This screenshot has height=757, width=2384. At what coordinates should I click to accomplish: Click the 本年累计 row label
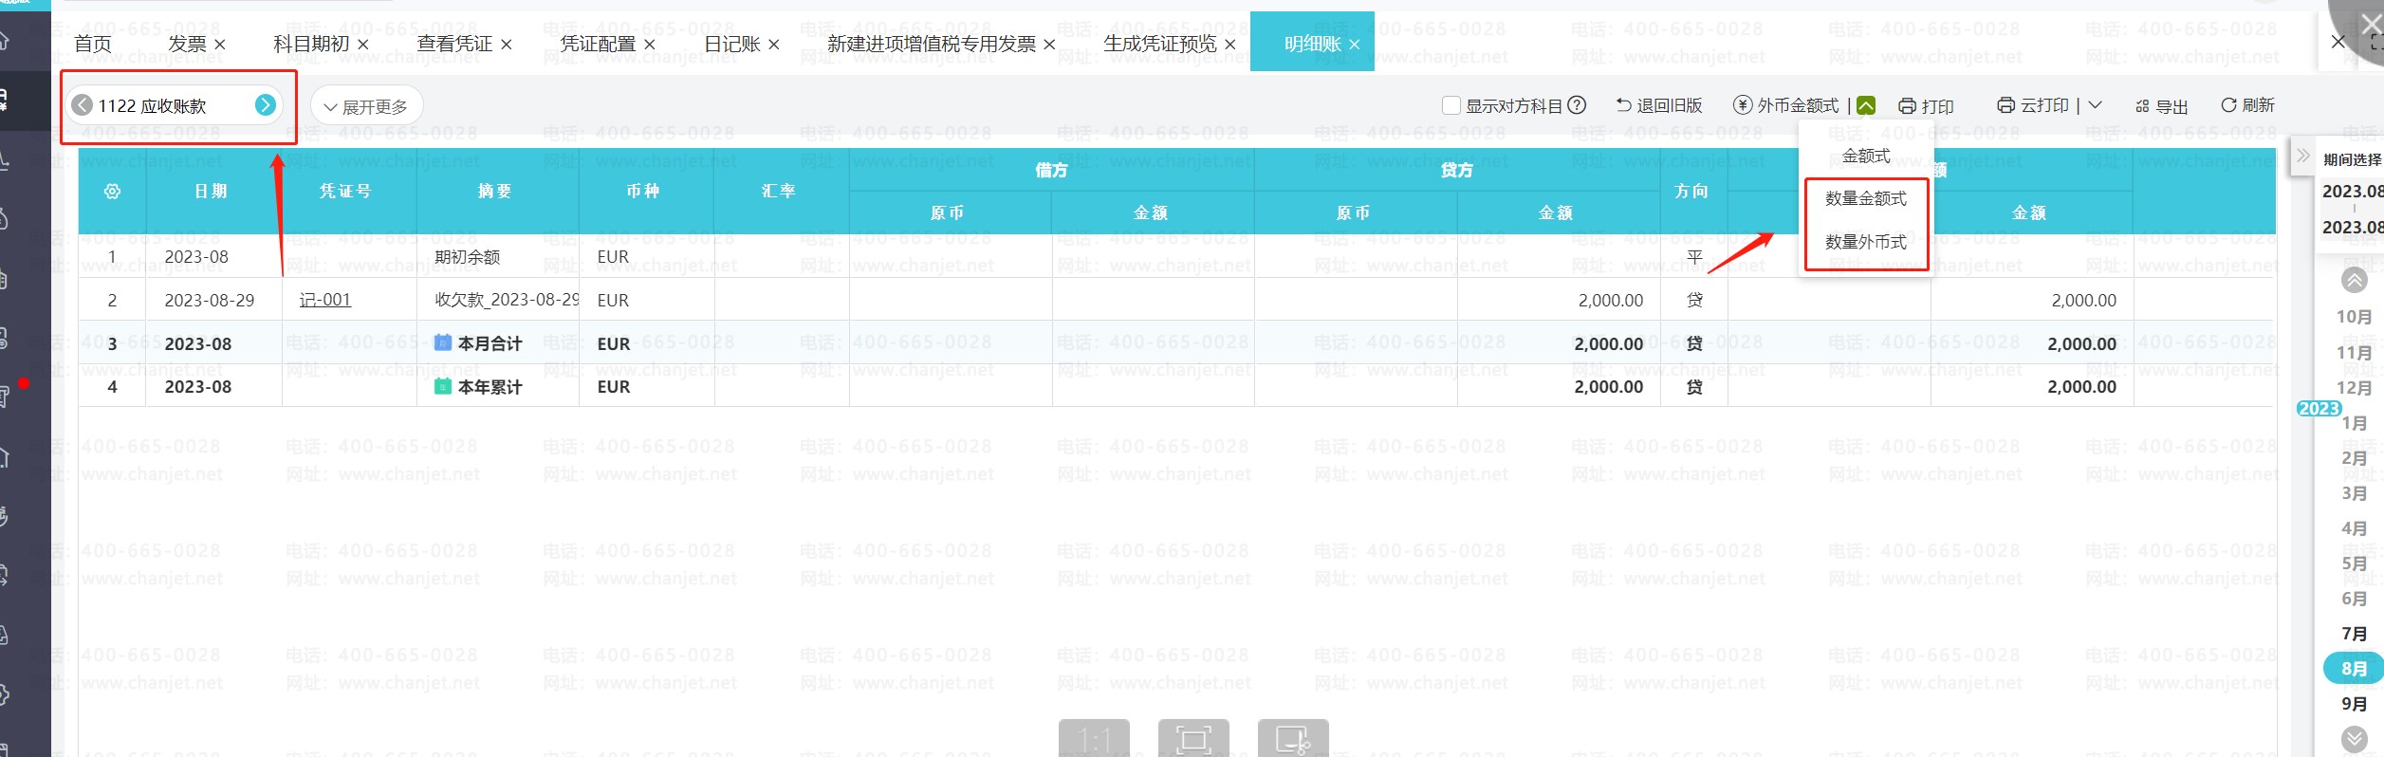coord(490,386)
